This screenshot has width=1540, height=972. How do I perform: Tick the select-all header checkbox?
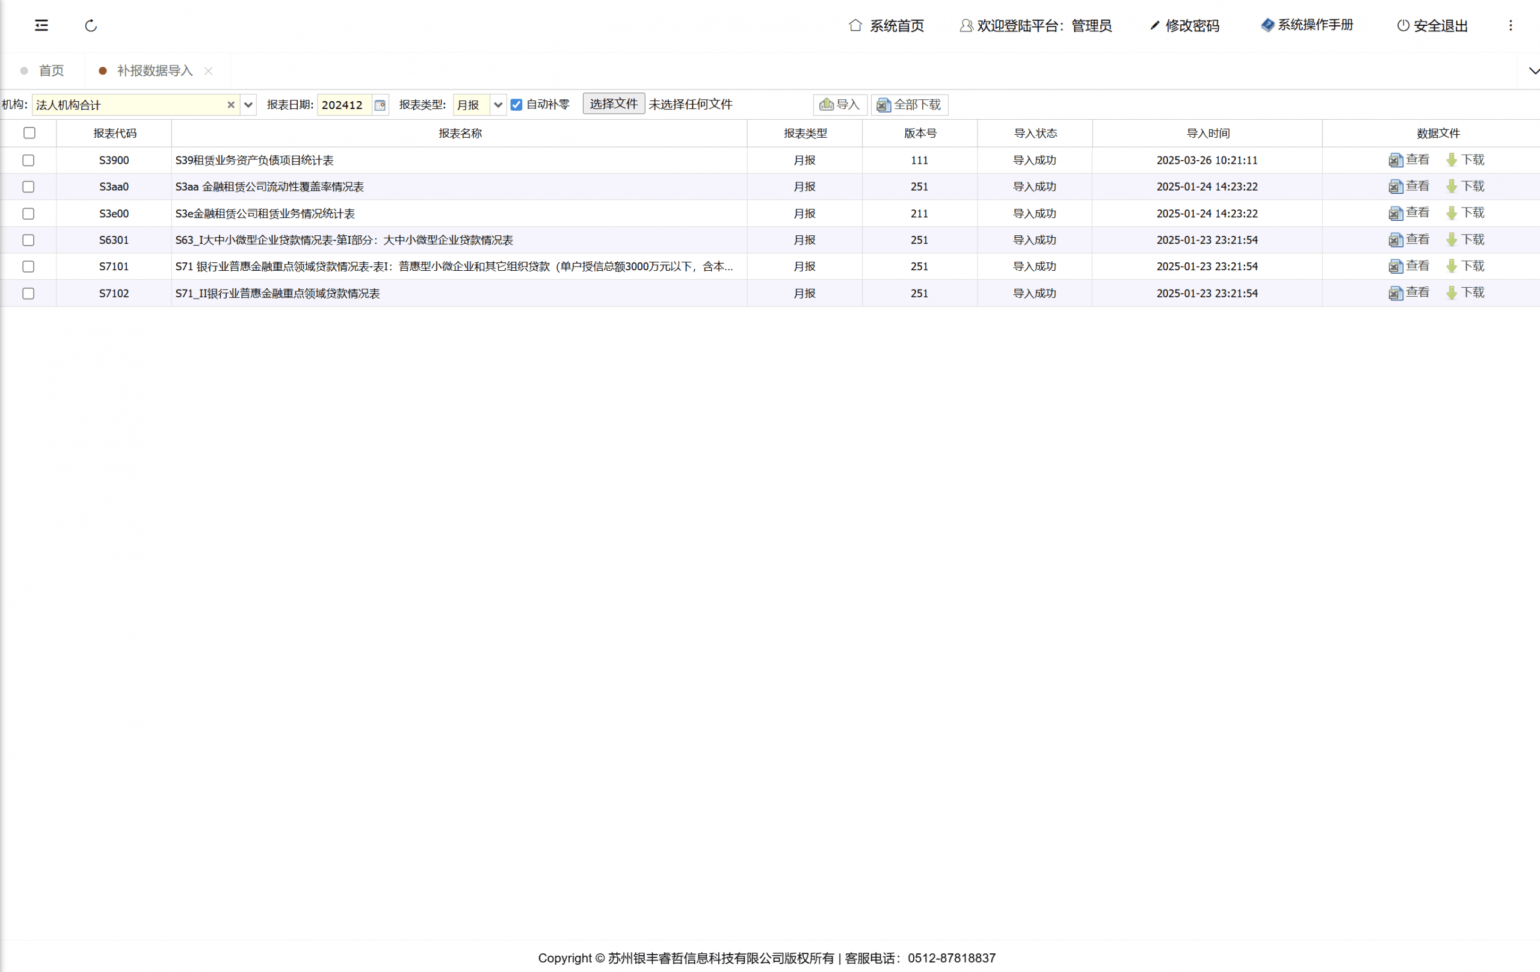(x=29, y=133)
